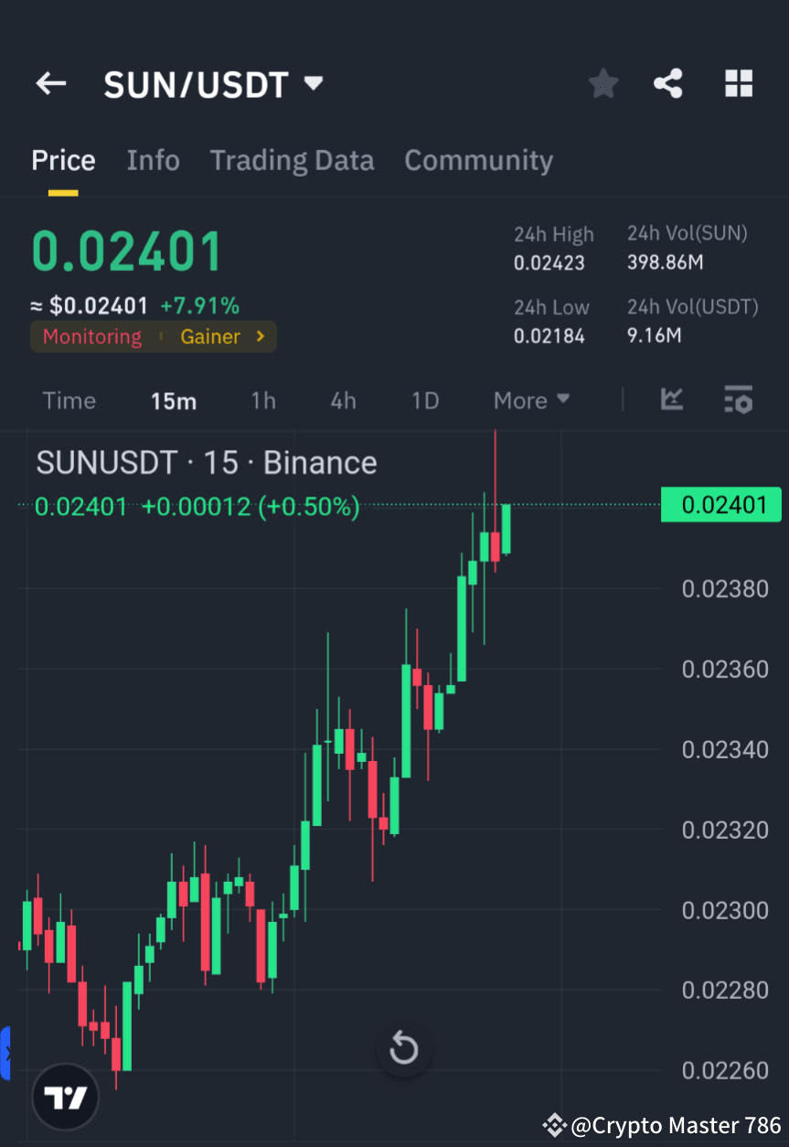Open the Community tab
Viewport: 789px width, 1147px height.
click(478, 160)
